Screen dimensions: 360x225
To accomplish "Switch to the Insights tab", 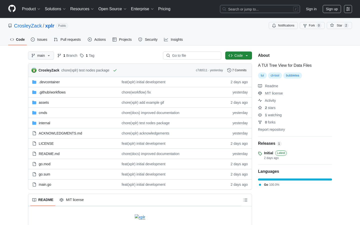I will [x=173, y=39].
